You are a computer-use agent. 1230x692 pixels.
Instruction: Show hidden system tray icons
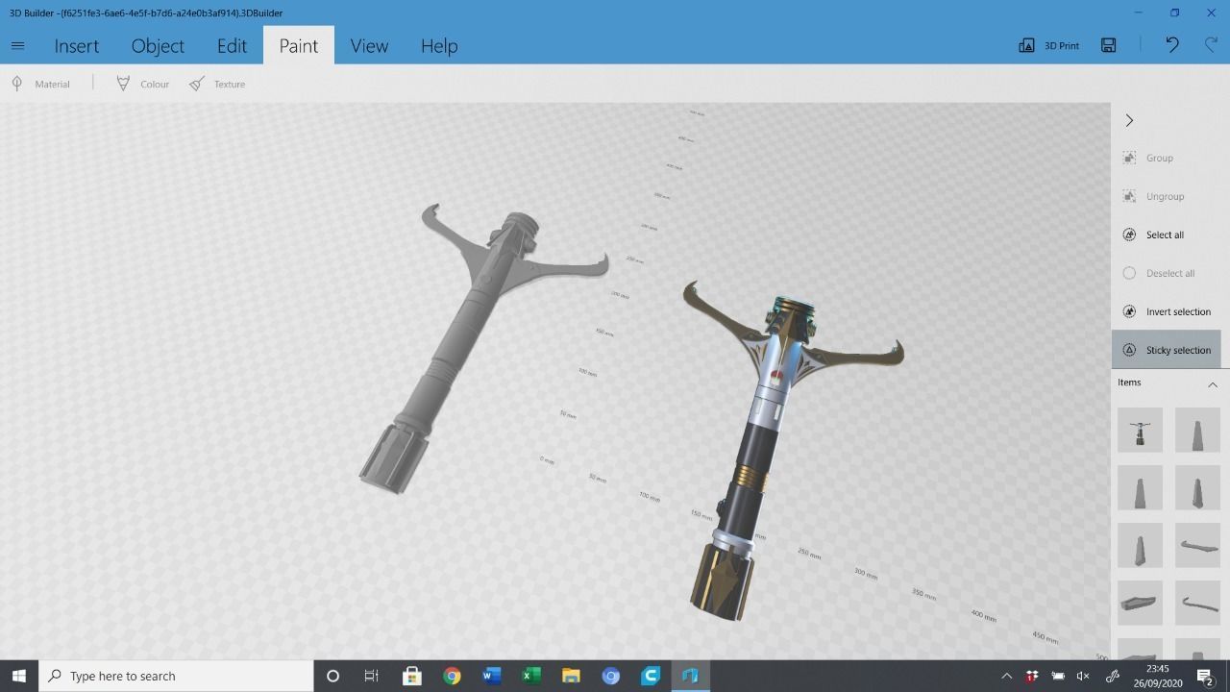click(x=1007, y=676)
